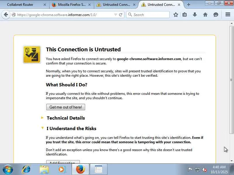234x175 pixels.
Task: Click the muted volume tray icon
Action: [204, 169]
